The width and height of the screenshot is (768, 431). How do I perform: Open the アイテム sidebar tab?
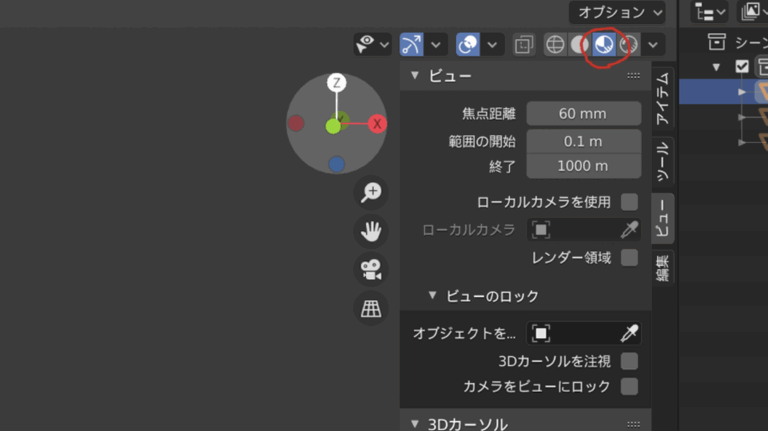click(663, 99)
